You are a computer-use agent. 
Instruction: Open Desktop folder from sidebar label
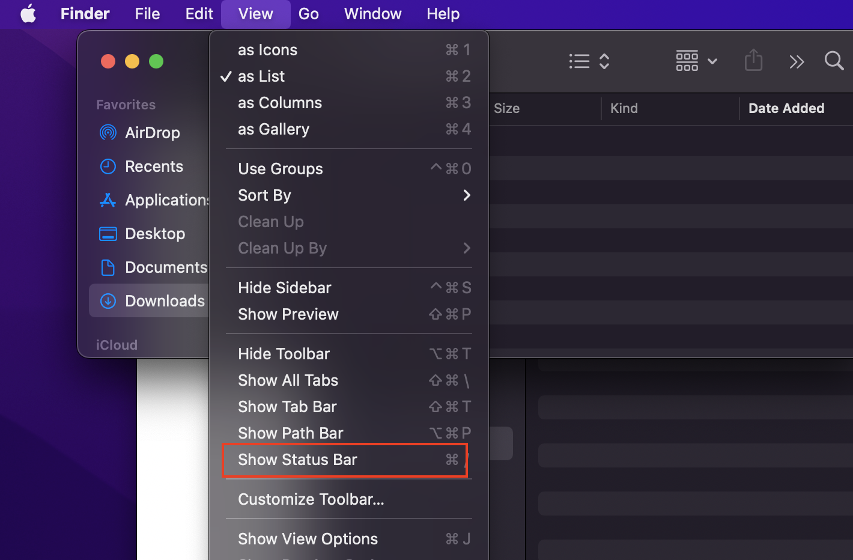155,234
